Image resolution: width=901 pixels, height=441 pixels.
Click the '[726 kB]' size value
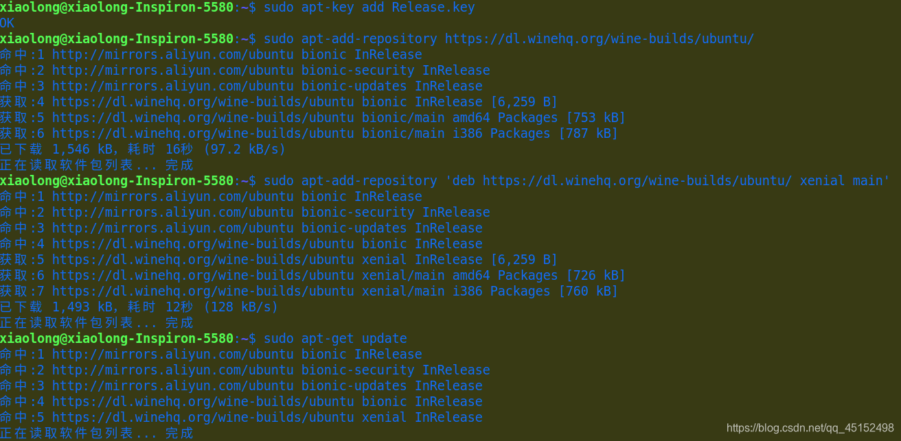tap(595, 276)
